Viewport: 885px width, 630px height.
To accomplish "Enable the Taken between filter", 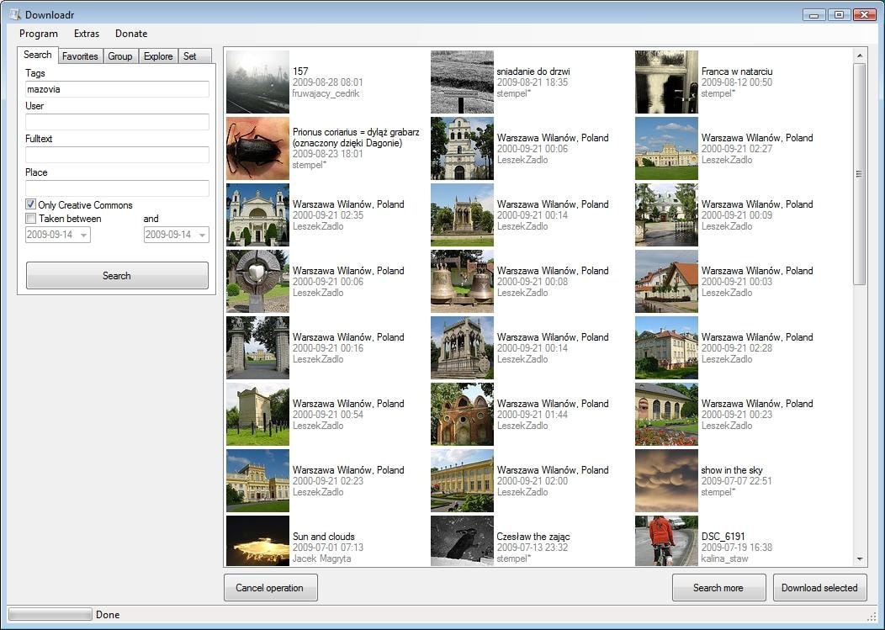I will pos(30,219).
